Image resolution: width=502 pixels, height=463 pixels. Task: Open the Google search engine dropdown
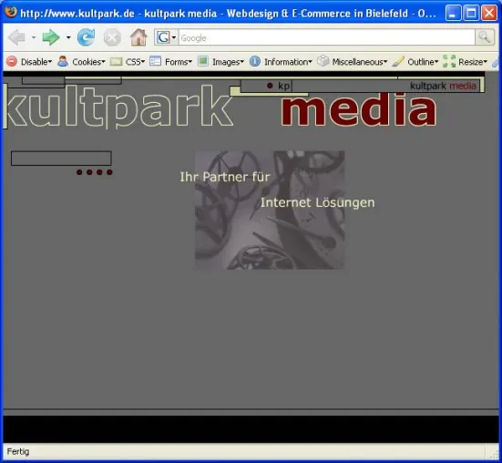pyautogui.click(x=167, y=37)
